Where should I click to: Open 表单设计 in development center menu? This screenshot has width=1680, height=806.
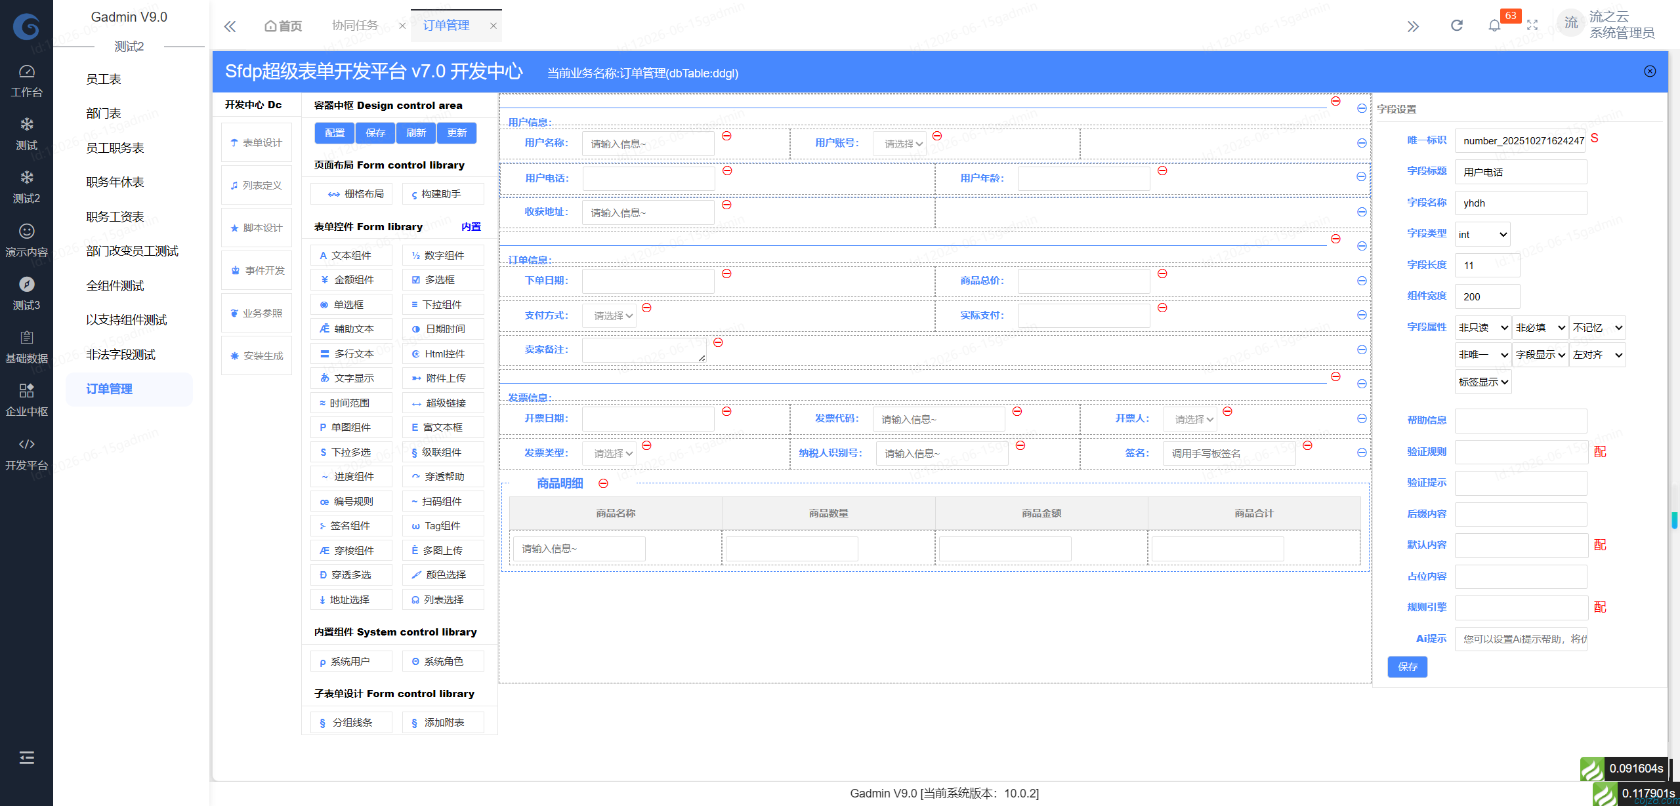point(257,142)
